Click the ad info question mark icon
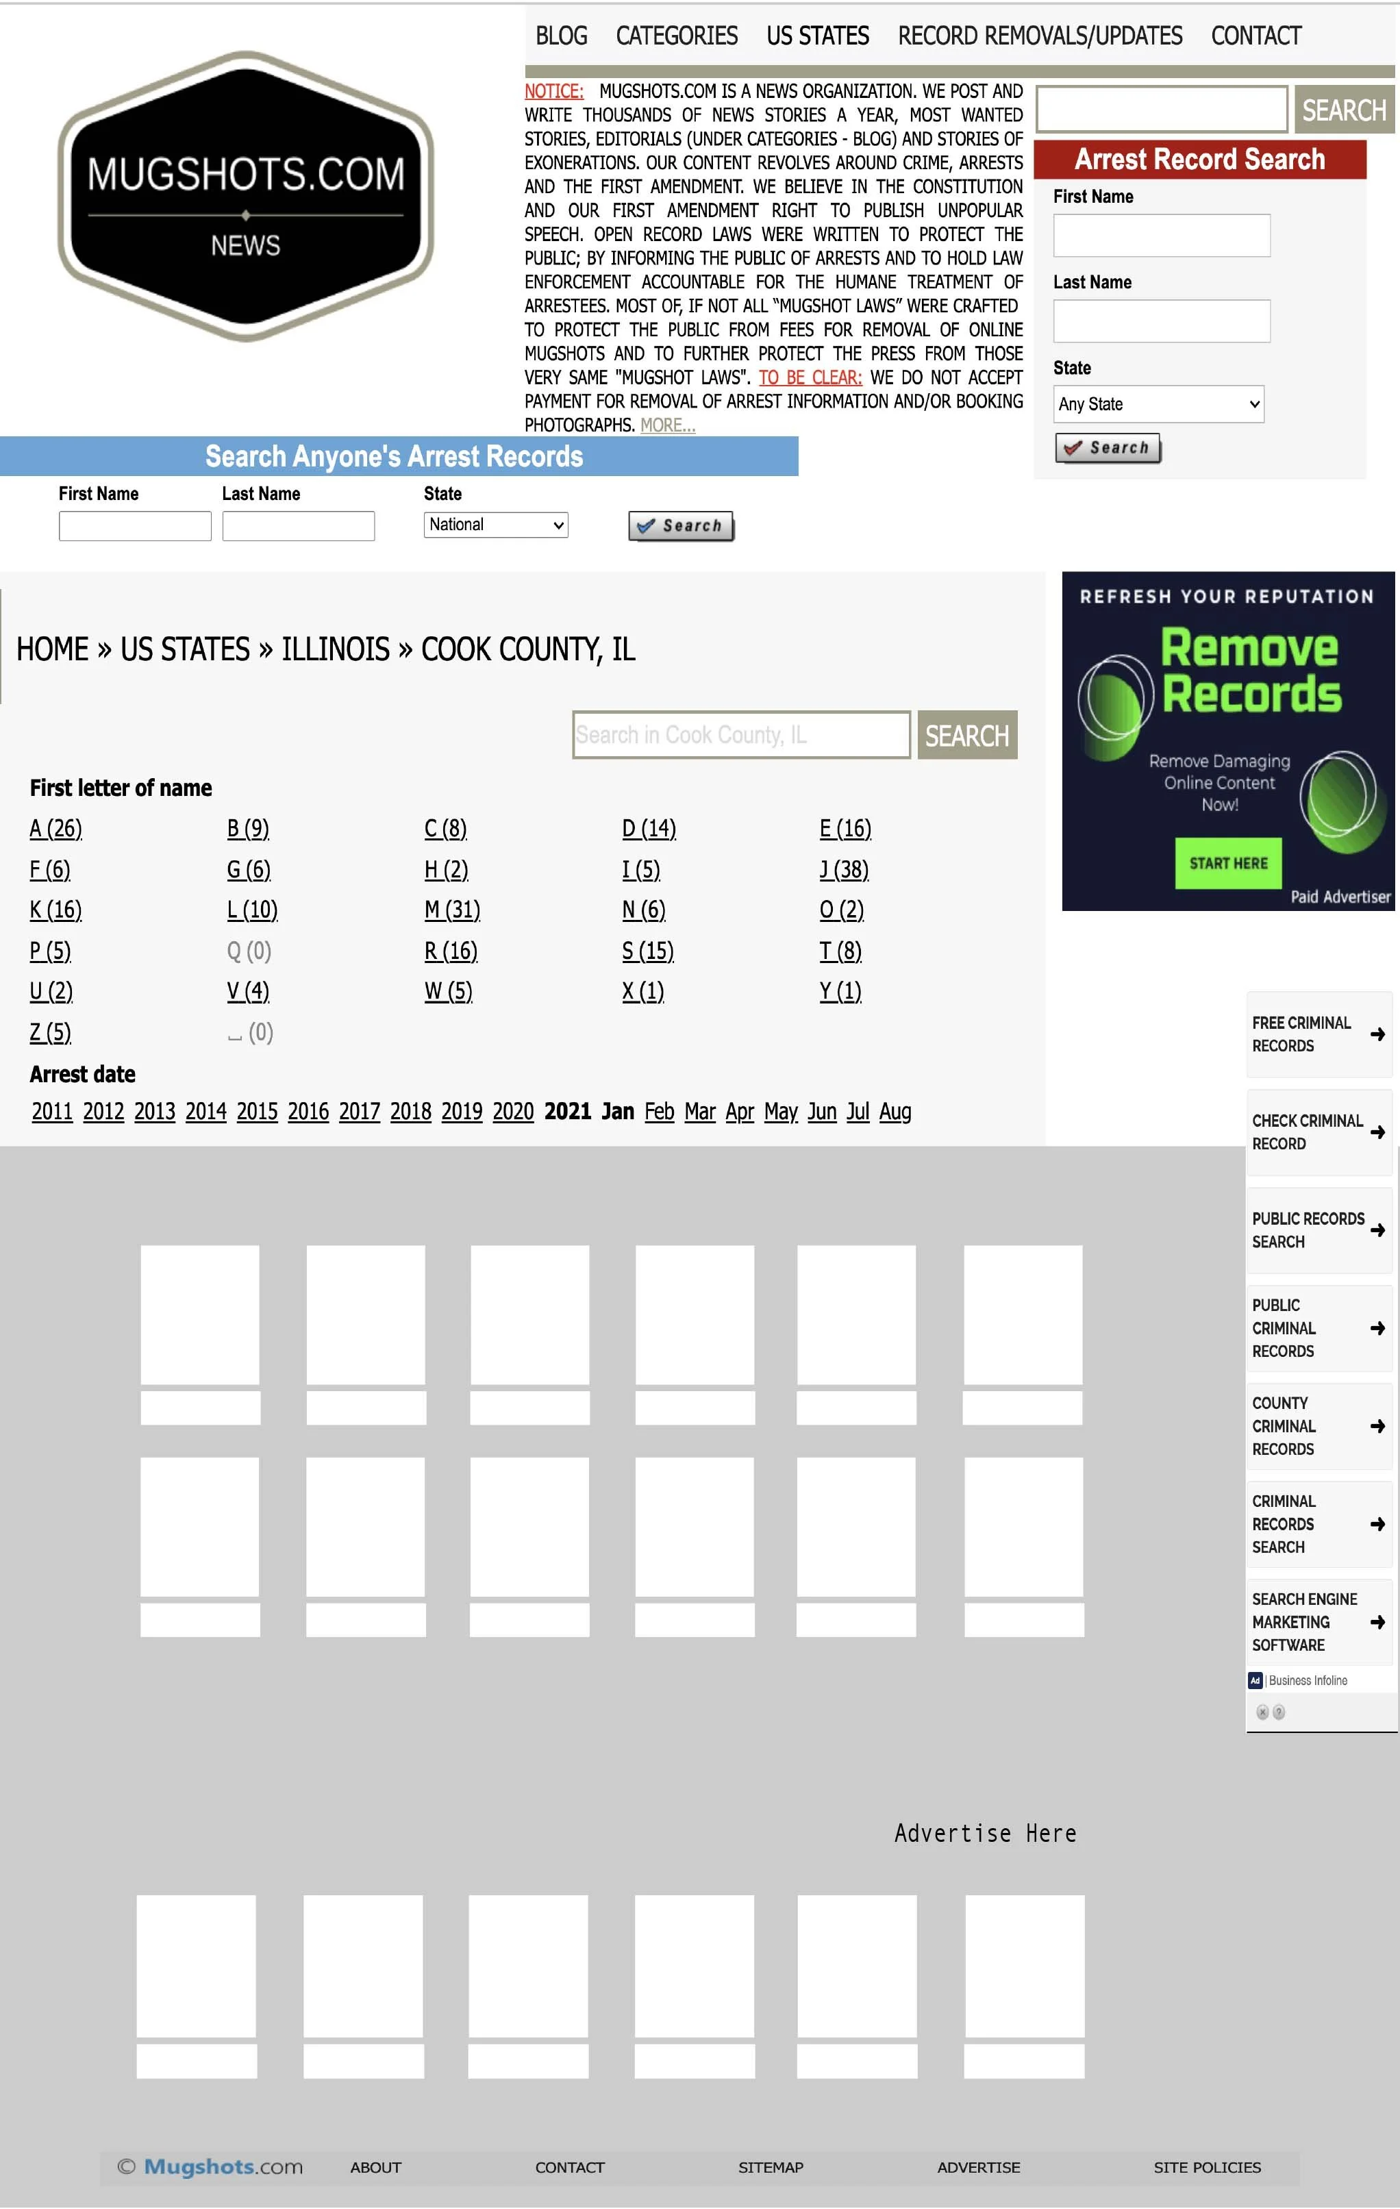The width and height of the screenshot is (1400, 2209). coord(1279,1712)
